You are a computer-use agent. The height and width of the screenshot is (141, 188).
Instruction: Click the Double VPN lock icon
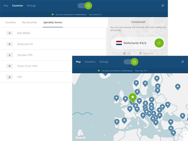pos(9,55)
